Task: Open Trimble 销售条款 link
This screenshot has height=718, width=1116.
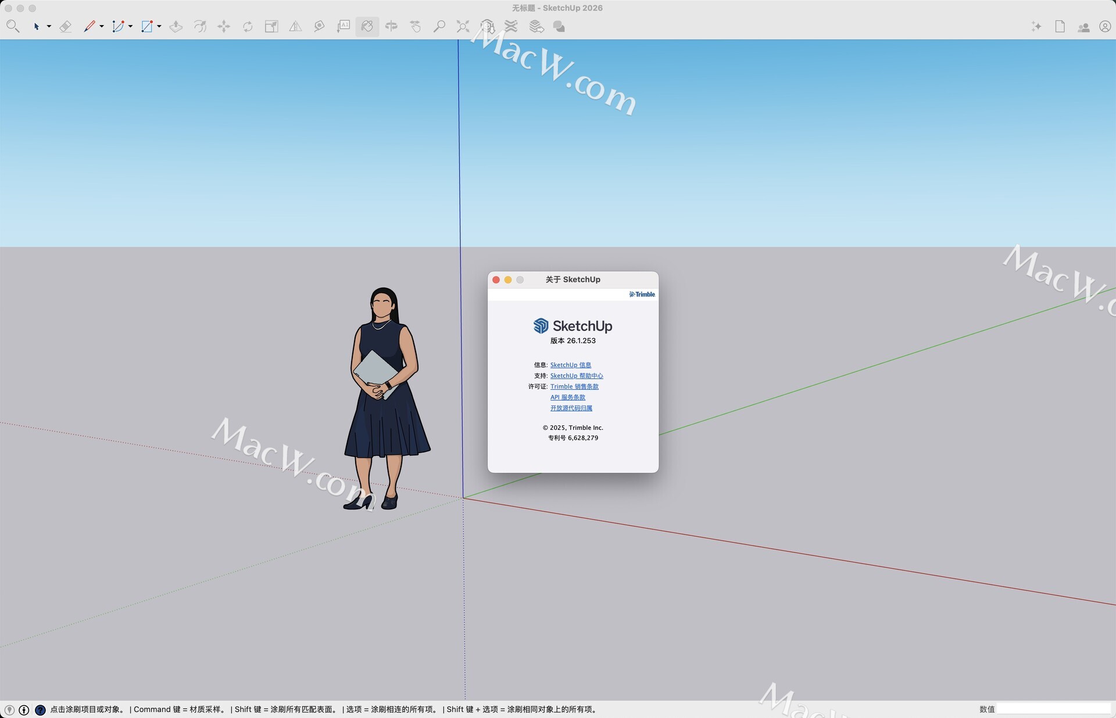Action: pyautogui.click(x=574, y=386)
